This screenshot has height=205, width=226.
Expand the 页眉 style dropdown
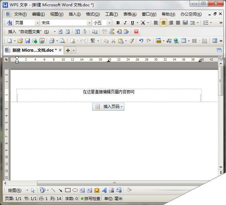click(x=37, y=23)
